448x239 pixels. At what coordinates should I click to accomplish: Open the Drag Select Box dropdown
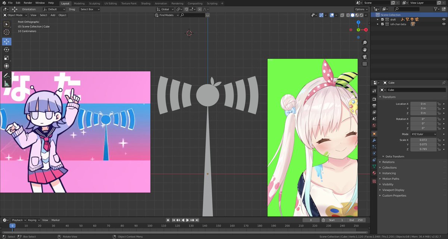[x=89, y=9]
